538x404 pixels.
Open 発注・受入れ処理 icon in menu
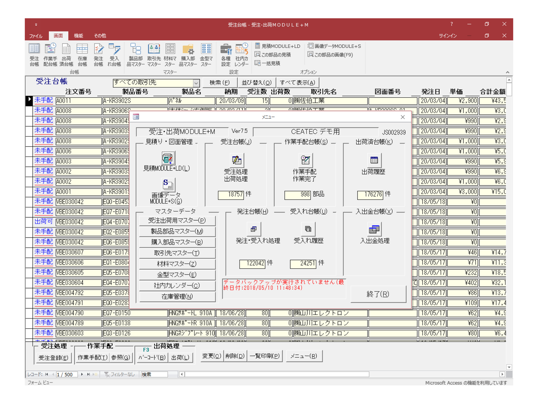point(253,229)
